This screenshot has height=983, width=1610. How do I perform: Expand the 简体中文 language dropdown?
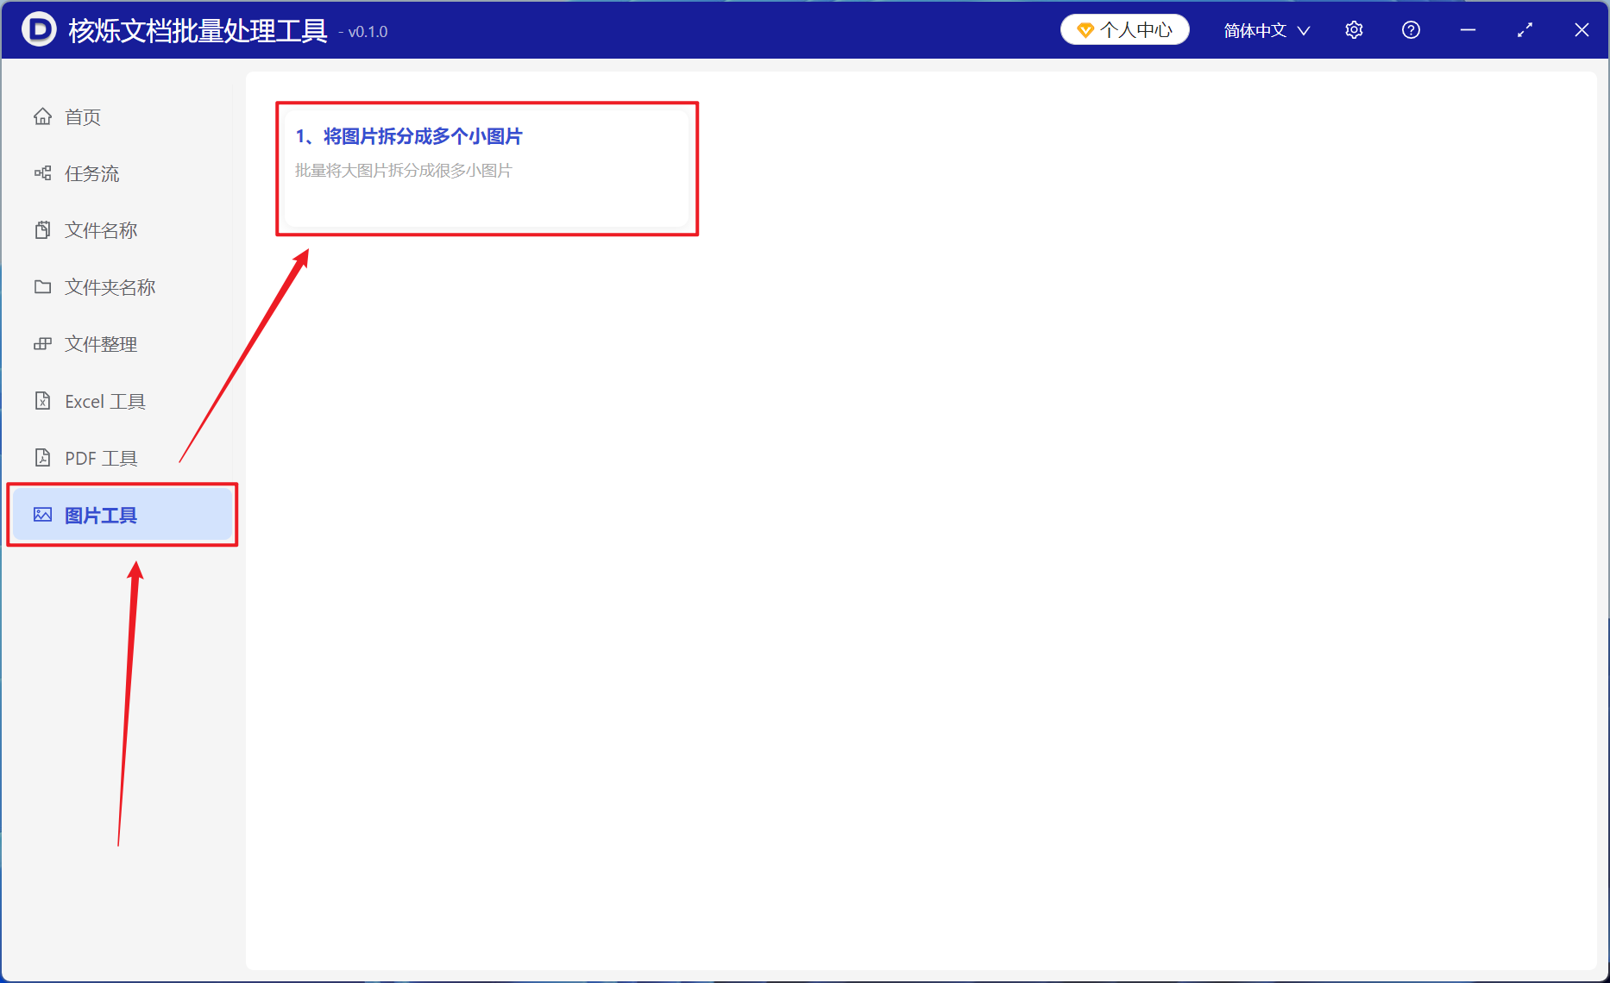(x=1267, y=30)
